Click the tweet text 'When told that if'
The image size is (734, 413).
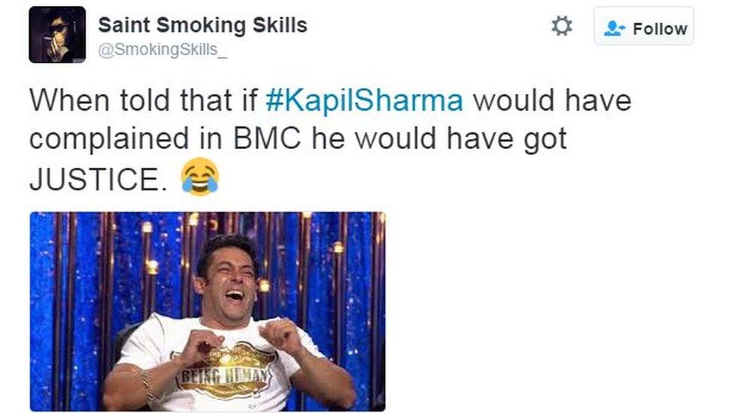(144, 100)
